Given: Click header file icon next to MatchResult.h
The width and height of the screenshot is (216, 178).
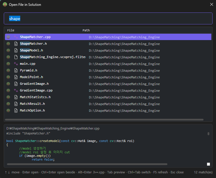Looking at the screenshot, I should 16,104.
